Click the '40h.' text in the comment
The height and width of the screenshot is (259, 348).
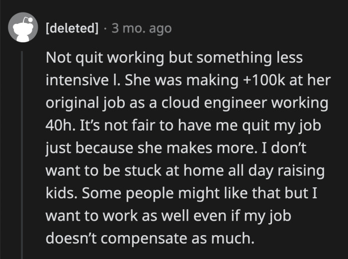pos(60,126)
